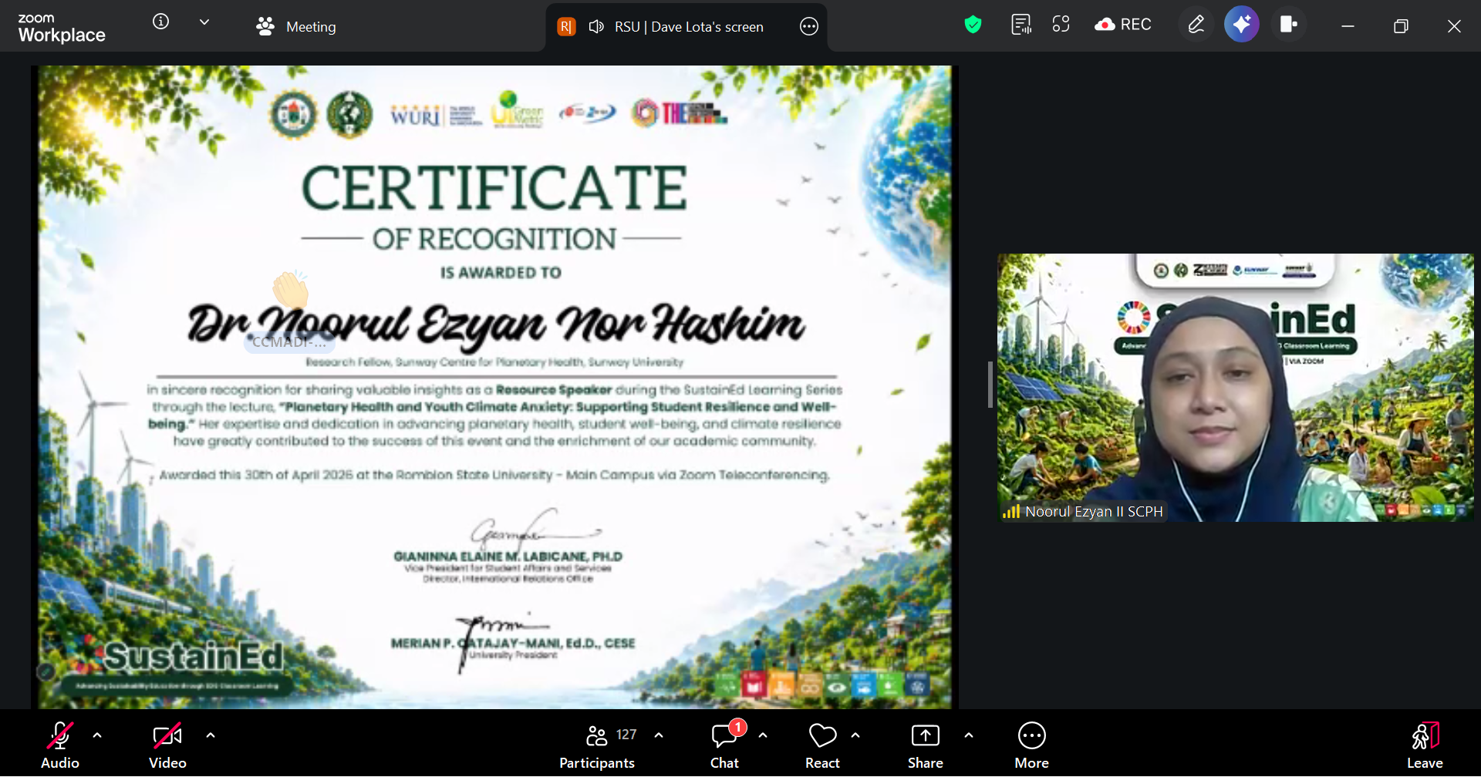Open screen share more options ellipsis
The image size is (1481, 777).
808,27
